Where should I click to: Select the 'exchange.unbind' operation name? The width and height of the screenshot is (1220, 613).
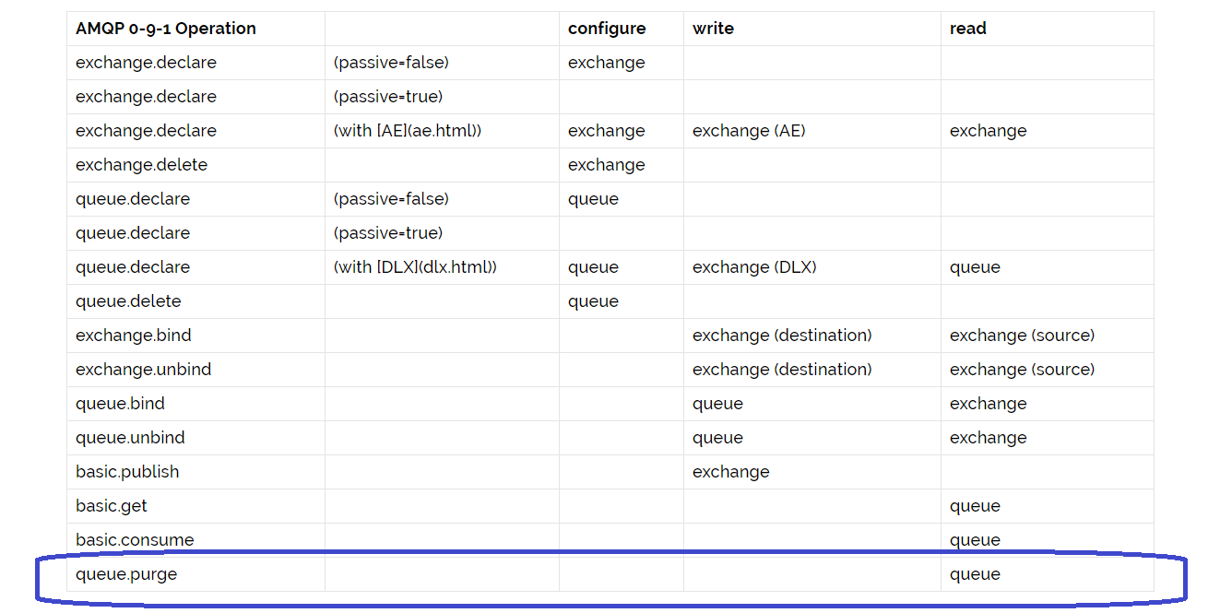click(x=143, y=370)
